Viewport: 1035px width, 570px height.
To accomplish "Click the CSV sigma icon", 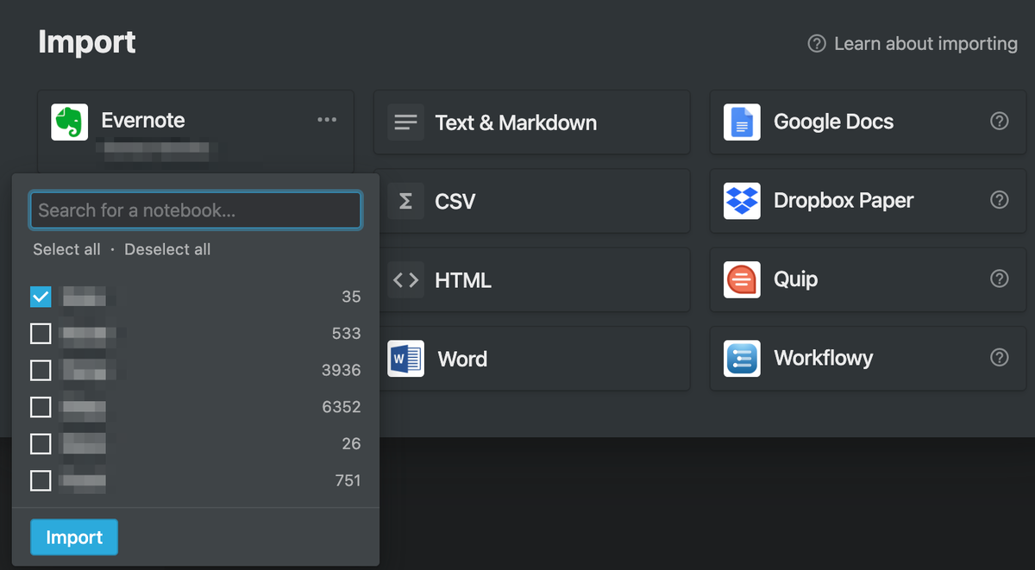I will point(405,201).
